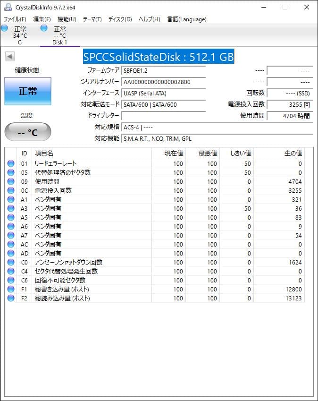The height and width of the screenshot is (401, 318).
Task: Open the テーマ(T) menu
Action: pos(92,19)
